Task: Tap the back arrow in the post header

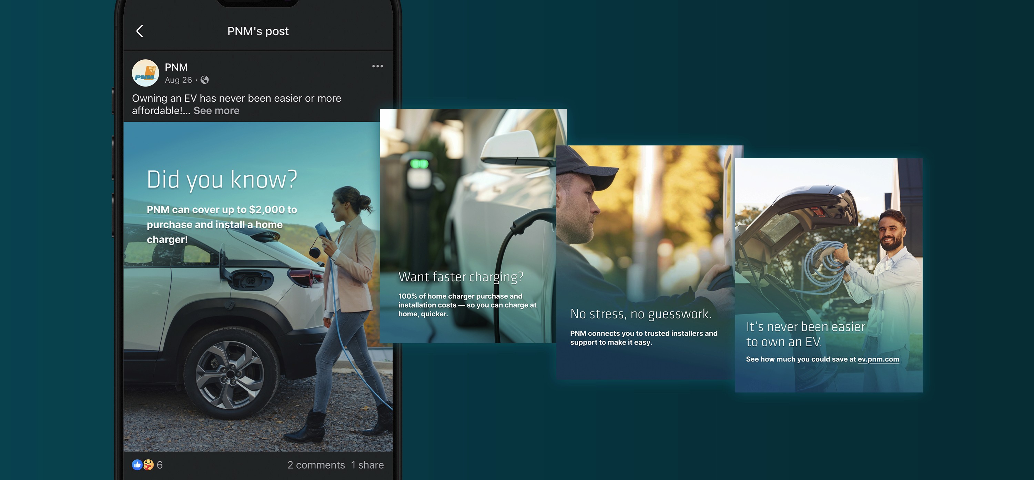Action: coord(140,31)
